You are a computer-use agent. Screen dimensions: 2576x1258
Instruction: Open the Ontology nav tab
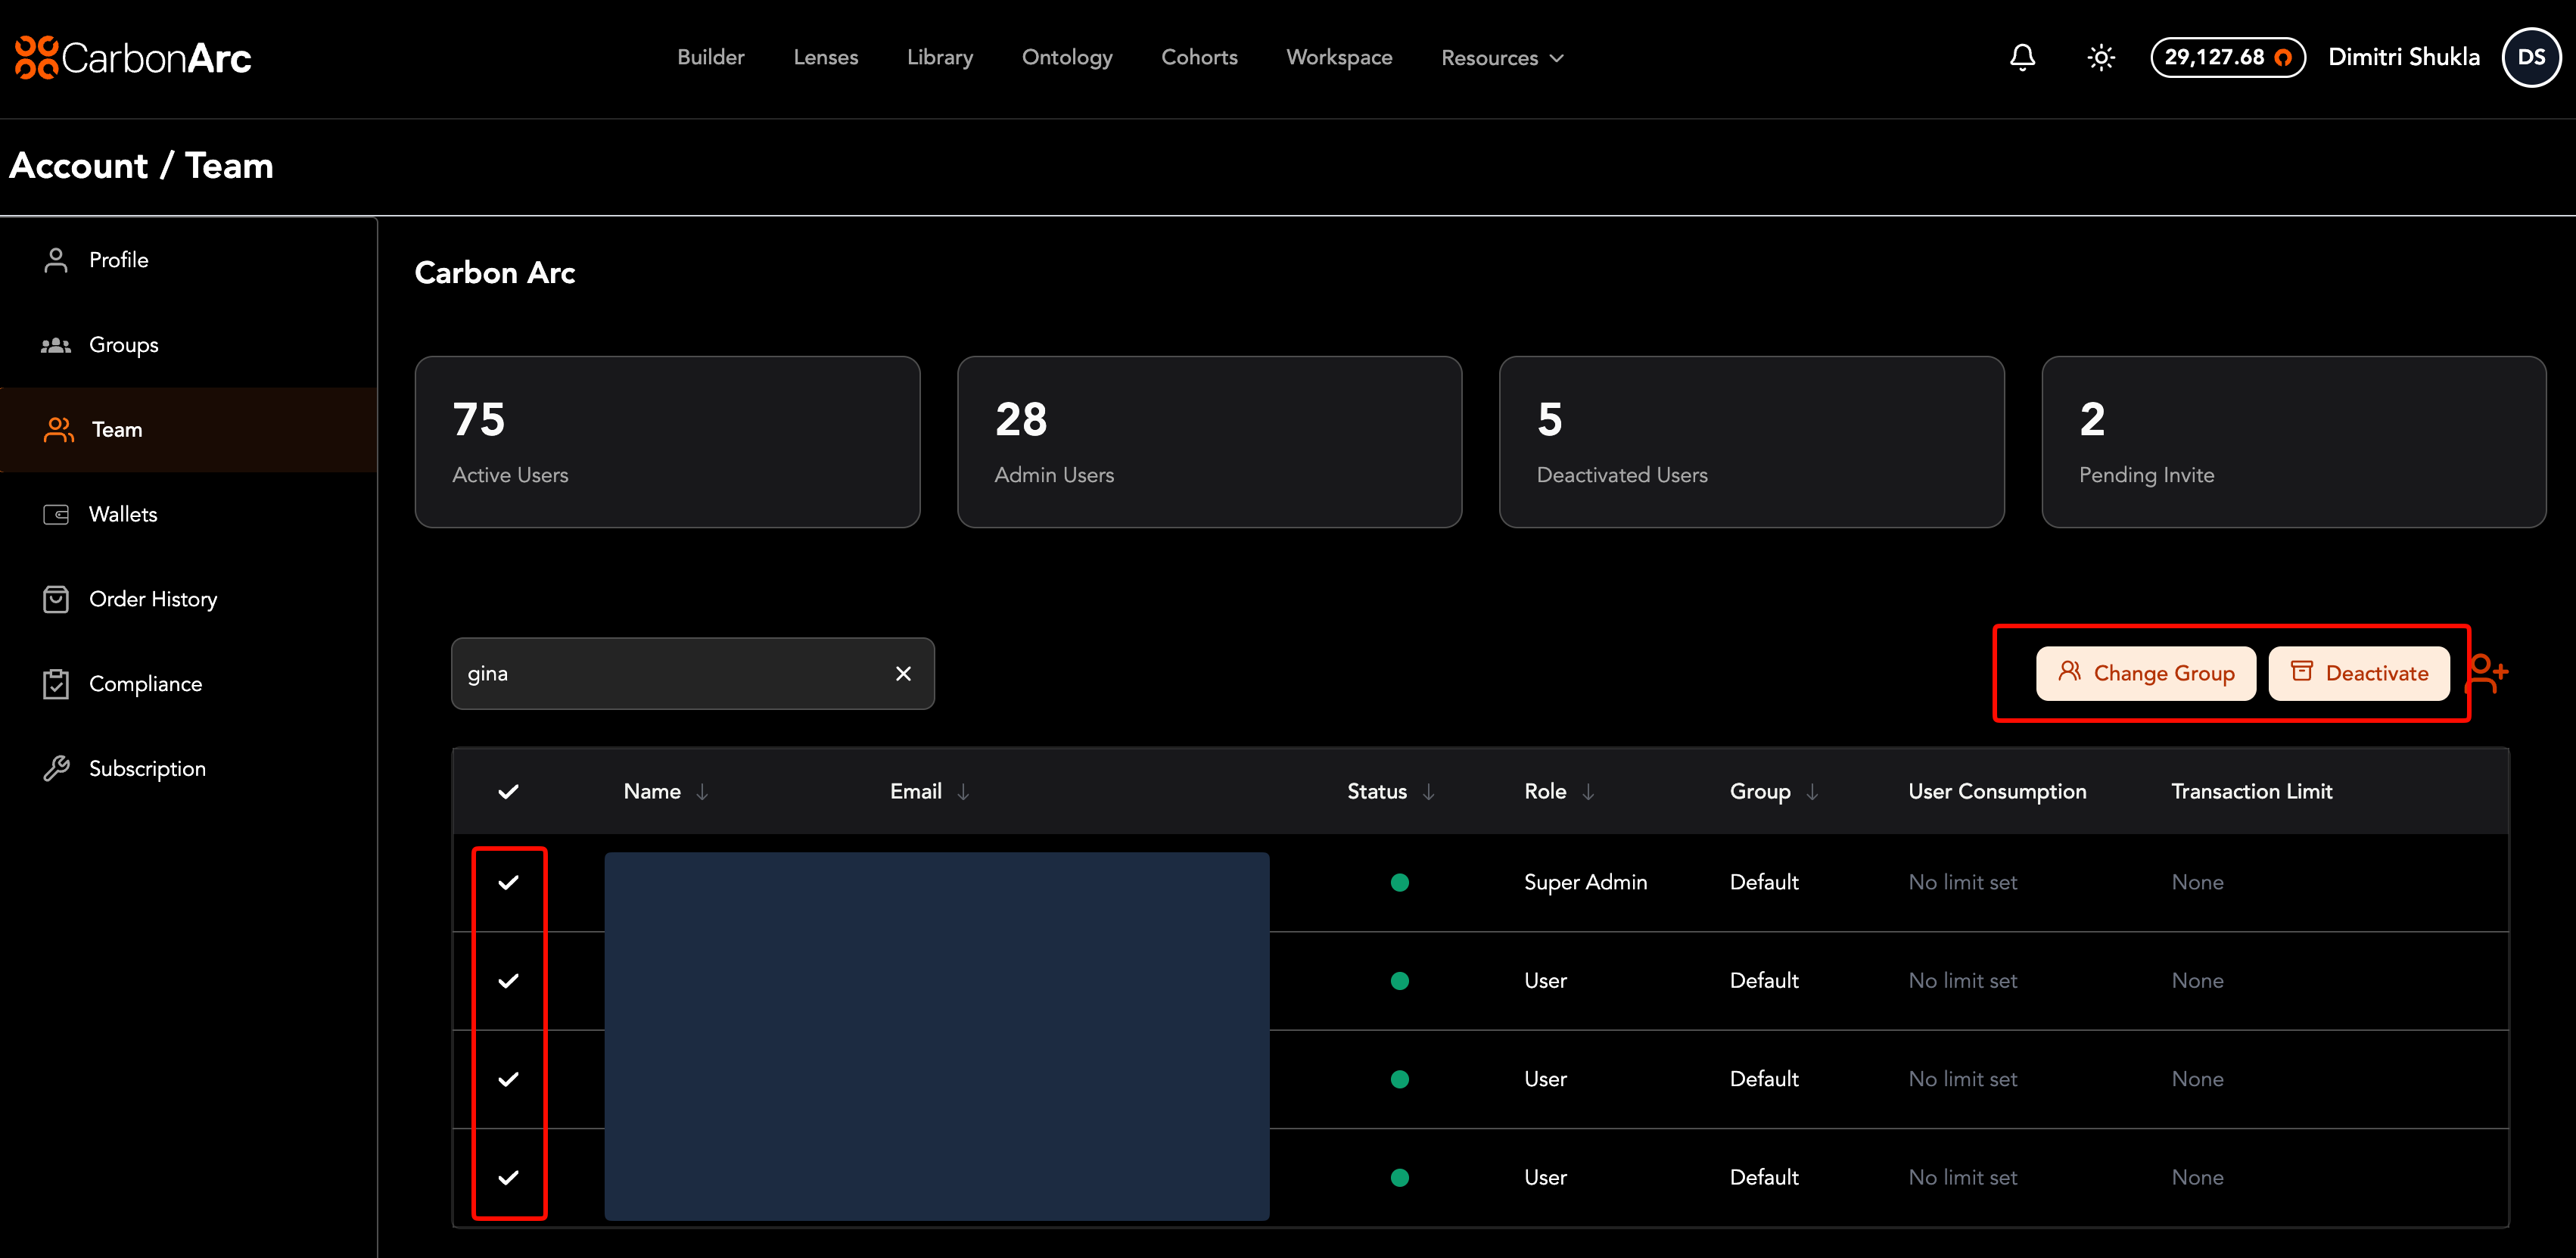(x=1066, y=57)
